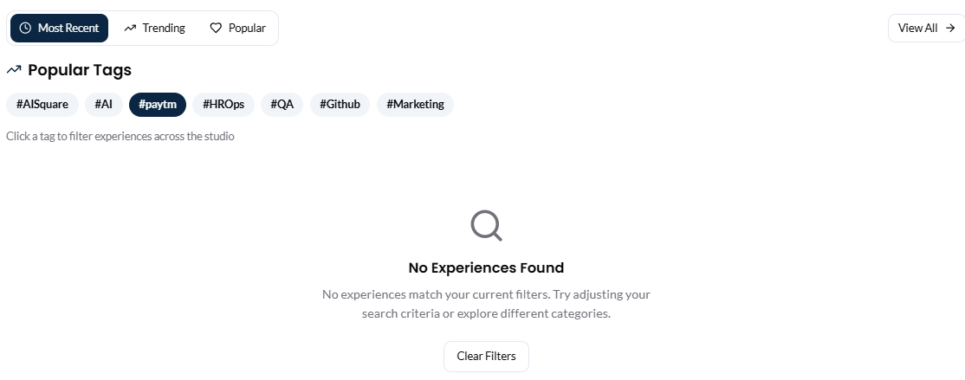Filter experiences by the #HROps tag
Viewport: 965px width, 380px height.
tap(223, 105)
